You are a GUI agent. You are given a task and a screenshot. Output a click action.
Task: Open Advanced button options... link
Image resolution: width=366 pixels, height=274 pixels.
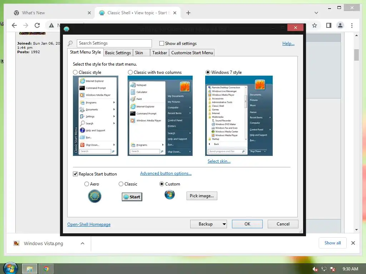tap(166, 173)
